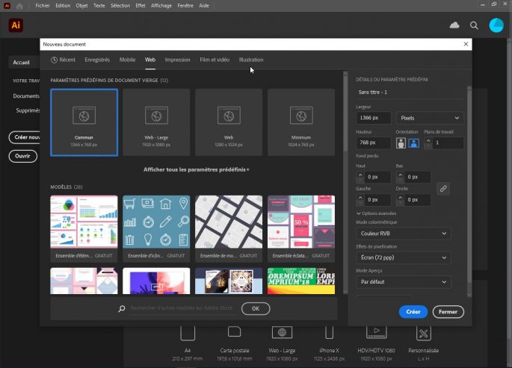Screen dimensions: 512x368
Task: Open the Pixels units dropdown
Action: click(x=430, y=118)
